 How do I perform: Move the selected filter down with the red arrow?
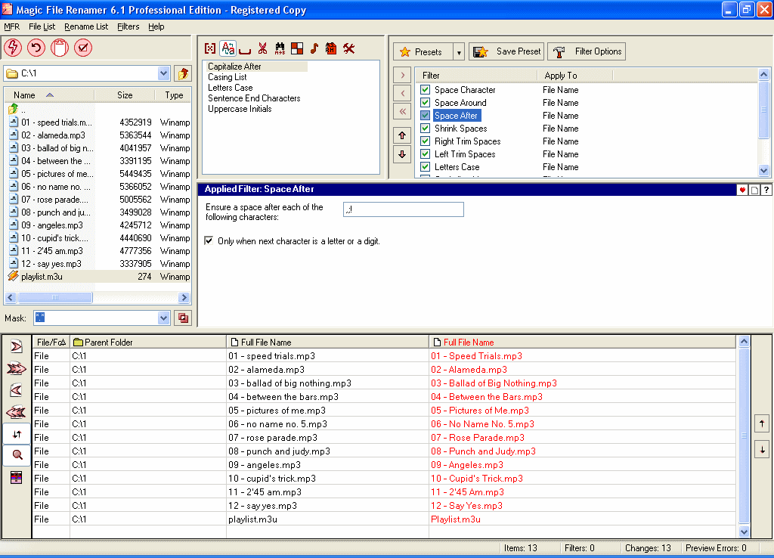402,154
